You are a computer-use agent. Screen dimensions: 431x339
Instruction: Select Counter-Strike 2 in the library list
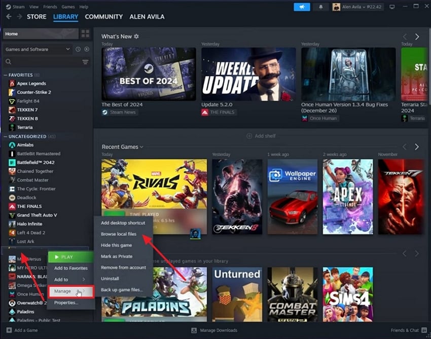[x=34, y=92]
